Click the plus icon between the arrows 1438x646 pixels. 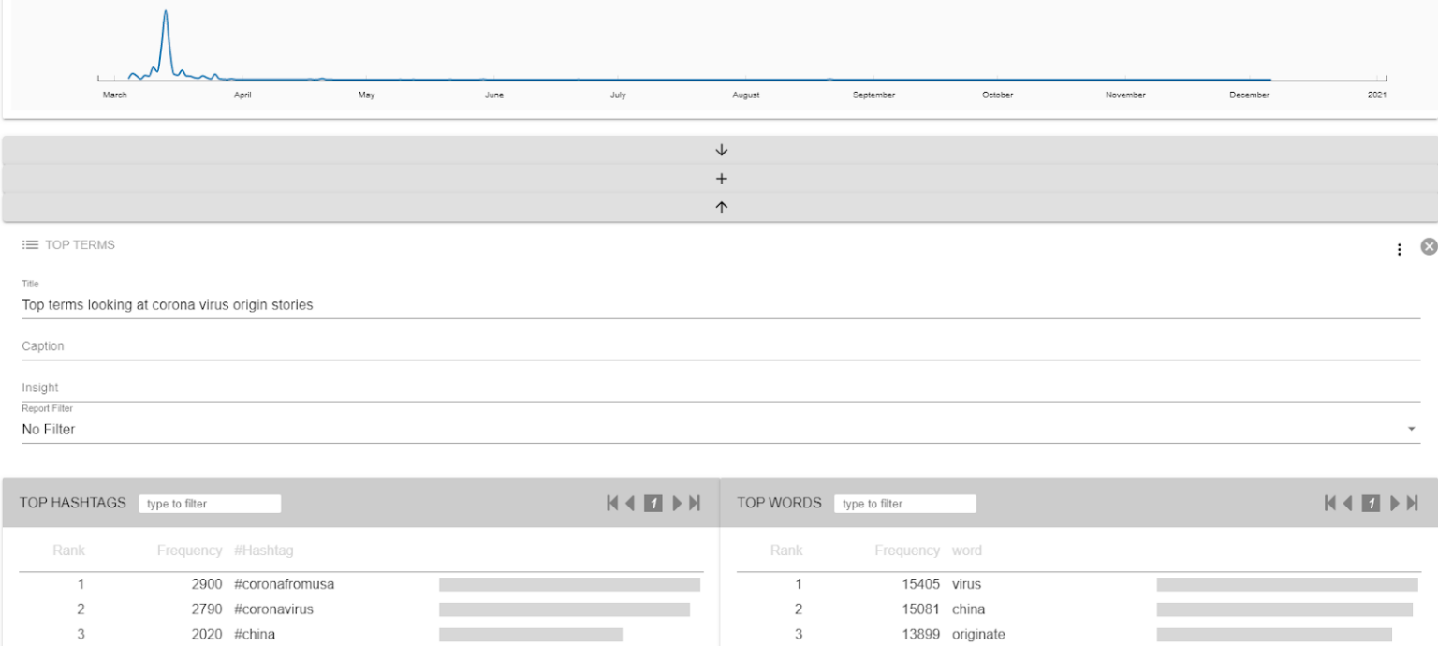tap(721, 178)
